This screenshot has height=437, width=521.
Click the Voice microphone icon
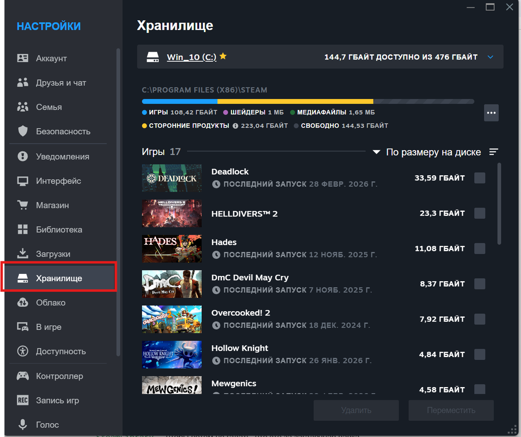click(23, 424)
